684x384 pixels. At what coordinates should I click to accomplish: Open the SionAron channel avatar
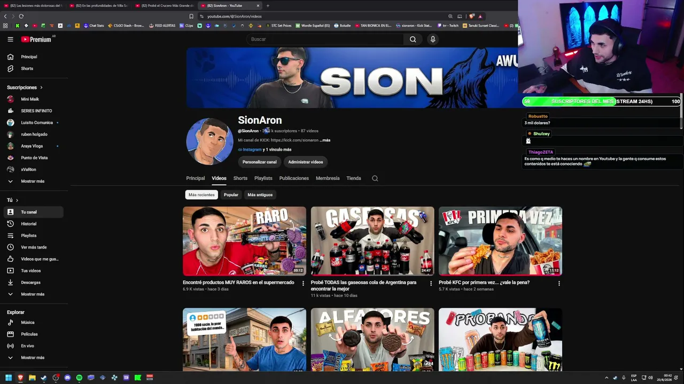tap(209, 141)
